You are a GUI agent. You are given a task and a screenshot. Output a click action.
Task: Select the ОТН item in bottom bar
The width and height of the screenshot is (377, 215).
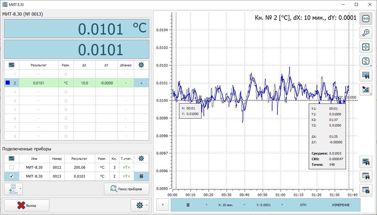[303, 205]
